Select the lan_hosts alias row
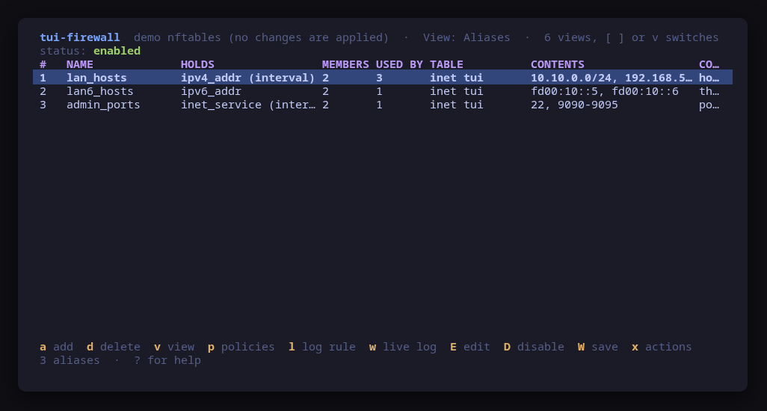This screenshot has width=767, height=411. click(383, 78)
